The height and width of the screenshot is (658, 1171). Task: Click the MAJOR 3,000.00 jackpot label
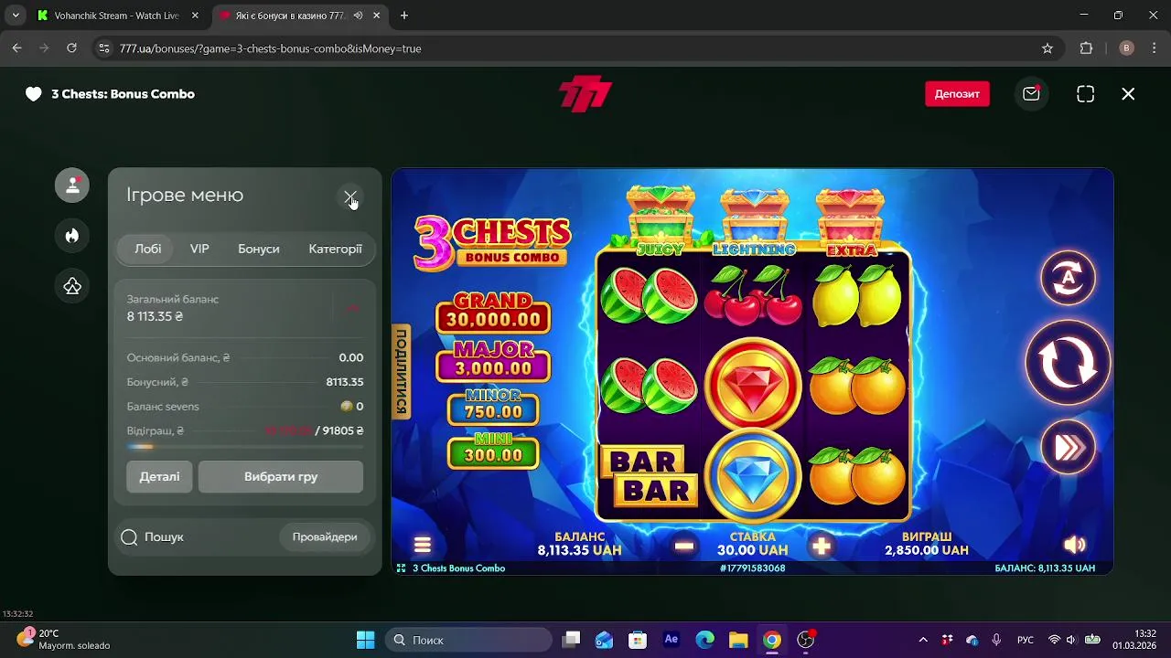pyautogui.click(x=492, y=361)
